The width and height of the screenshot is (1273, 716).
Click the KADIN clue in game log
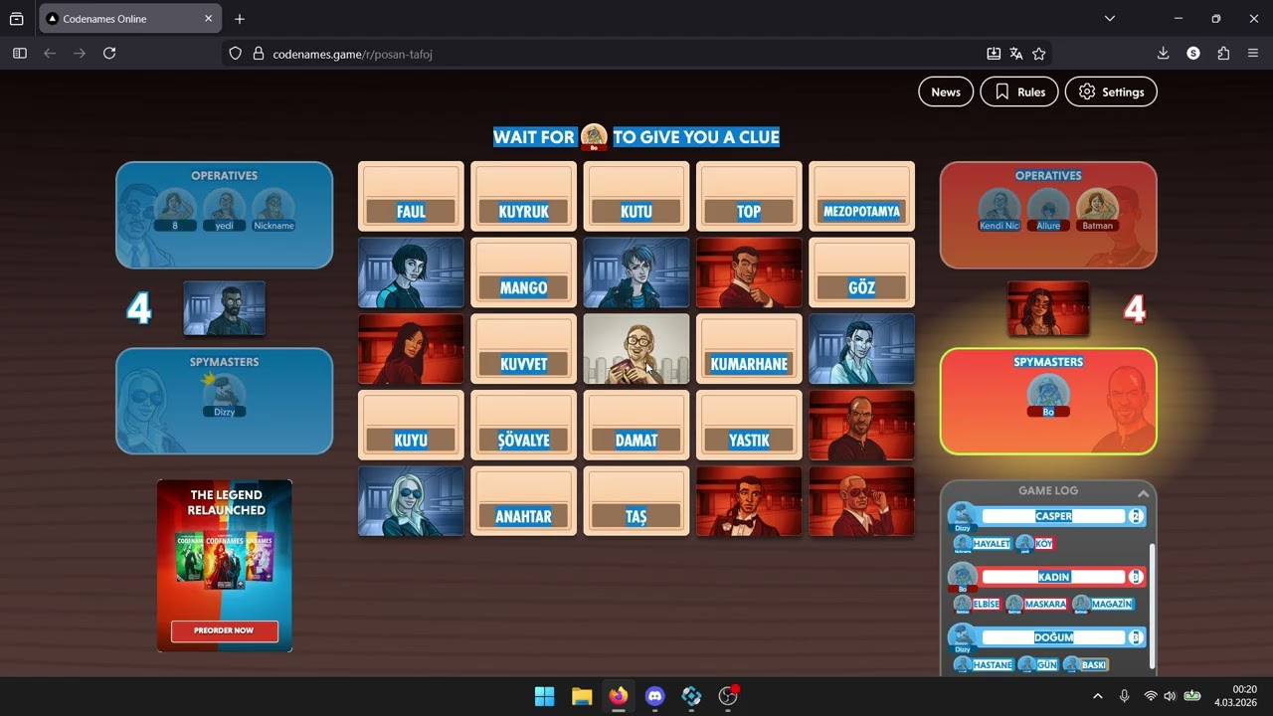tap(1053, 577)
